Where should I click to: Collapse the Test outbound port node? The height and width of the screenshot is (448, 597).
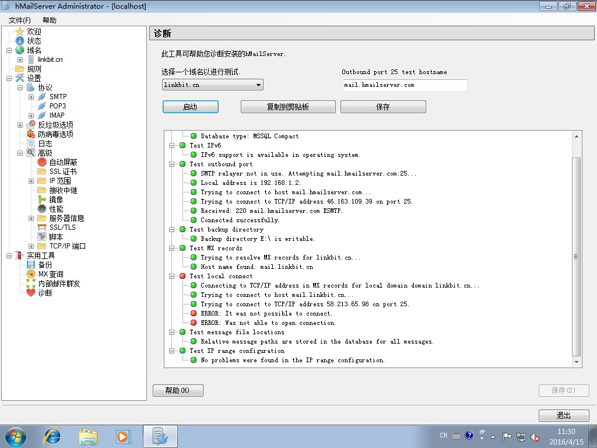click(x=172, y=164)
